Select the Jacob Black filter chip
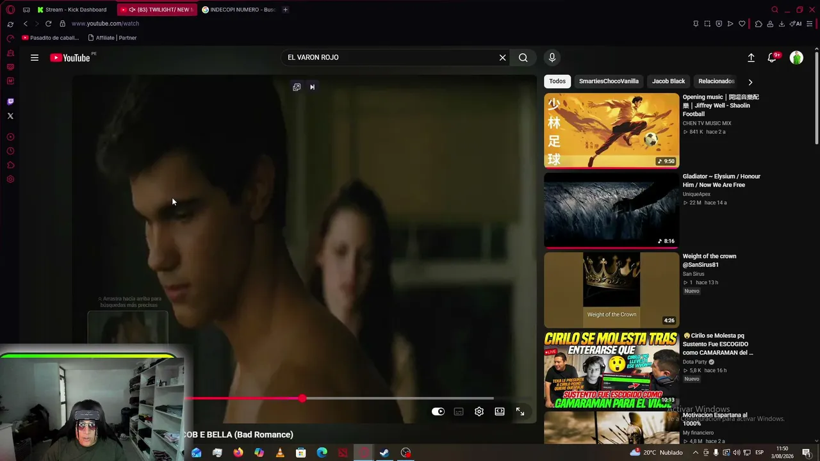This screenshot has height=461, width=820. click(668, 81)
